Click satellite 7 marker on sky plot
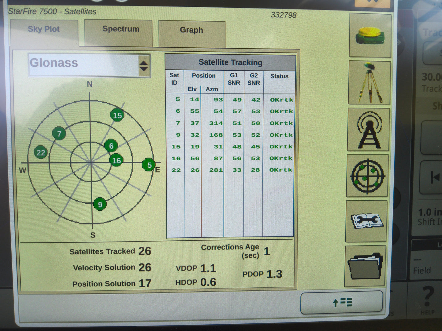Image resolution: width=442 pixels, height=331 pixels. (59, 133)
